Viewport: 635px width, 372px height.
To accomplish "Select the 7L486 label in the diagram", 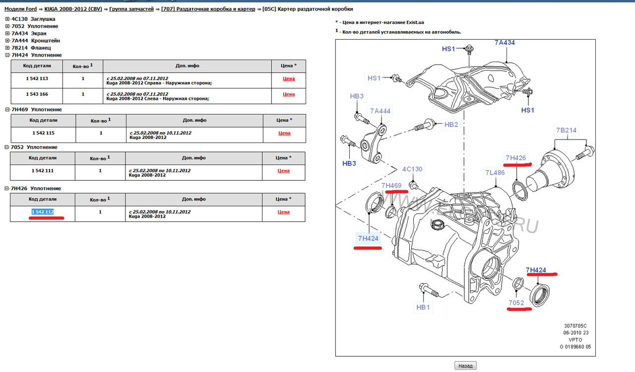I will tap(495, 173).
